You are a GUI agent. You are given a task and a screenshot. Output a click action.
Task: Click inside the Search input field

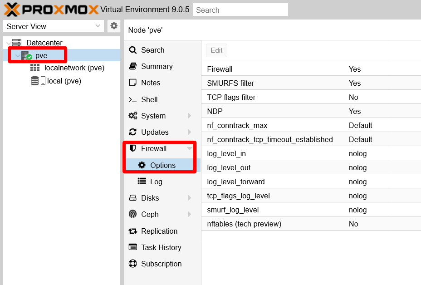tap(240, 10)
